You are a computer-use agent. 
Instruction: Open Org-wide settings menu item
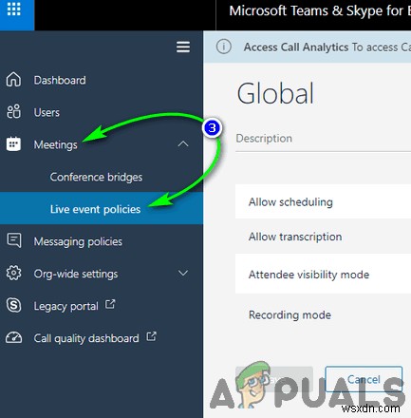(x=76, y=274)
